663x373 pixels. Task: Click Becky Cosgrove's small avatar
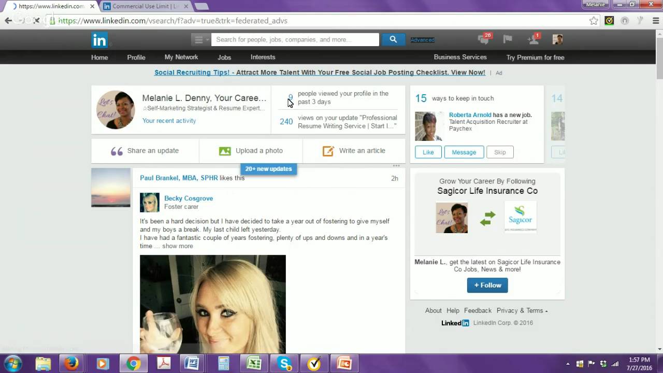pos(150,203)
